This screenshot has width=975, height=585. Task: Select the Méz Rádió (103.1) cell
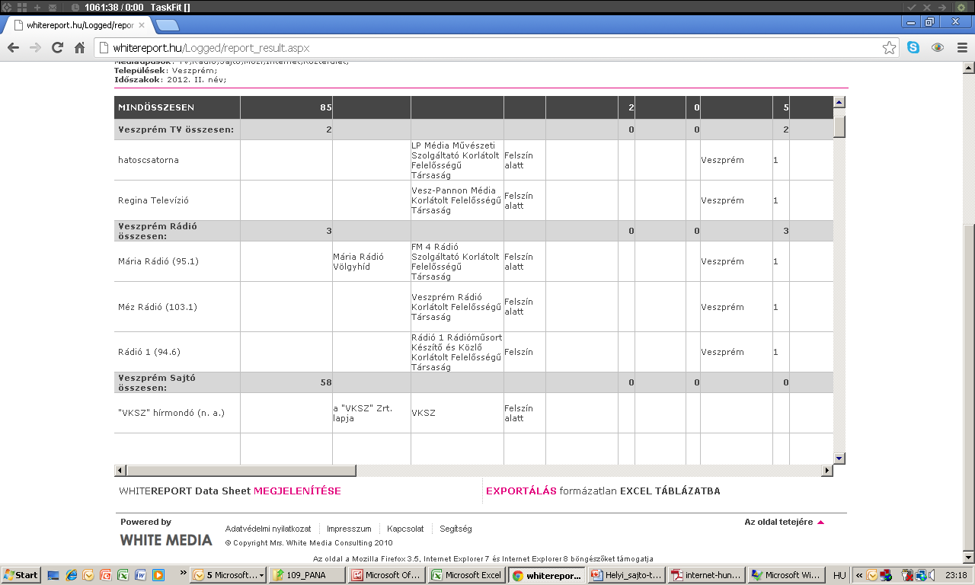(177, 307)
